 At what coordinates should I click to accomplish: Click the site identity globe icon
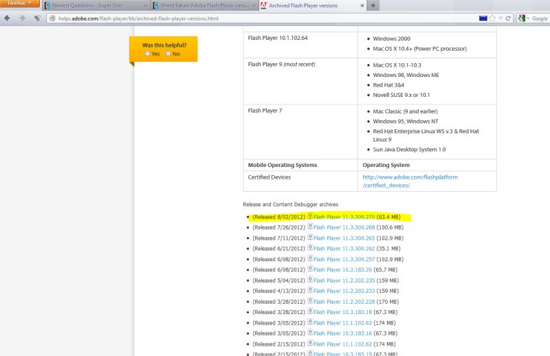point(52,19)
